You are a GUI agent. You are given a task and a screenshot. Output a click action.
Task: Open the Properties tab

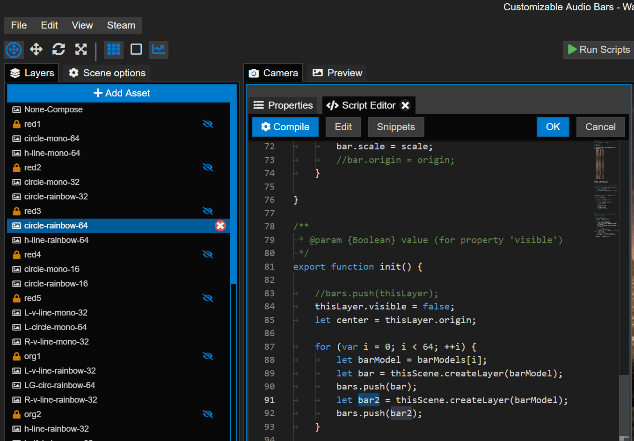283,105
